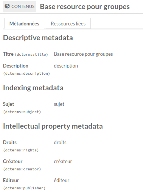Click the Descriptive metadata heading
This screenshot has height=192, width=143.
38,38
